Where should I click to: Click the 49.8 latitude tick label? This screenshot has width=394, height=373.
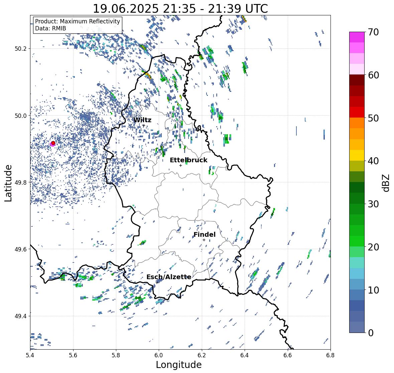tap(21, 182)
